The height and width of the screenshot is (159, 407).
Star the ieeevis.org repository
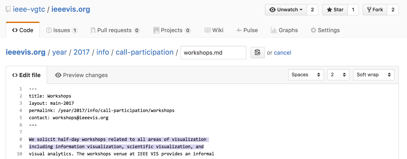[x=335, y=10]
